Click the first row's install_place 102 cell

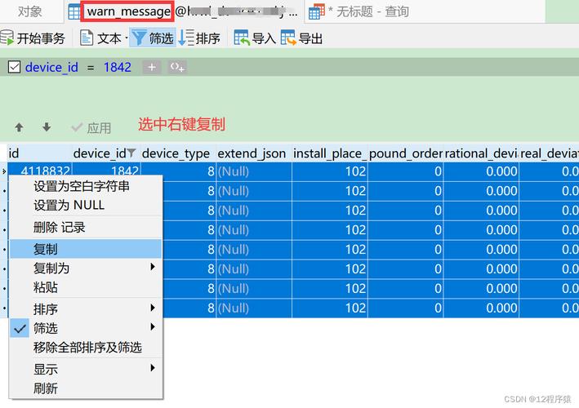tap(330, 171)
